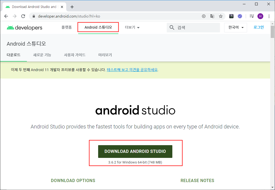Viewport: 275px width, 190px height.
Task: Select the Download Android Studio browser tab
Action: click(x=34, y=7)
